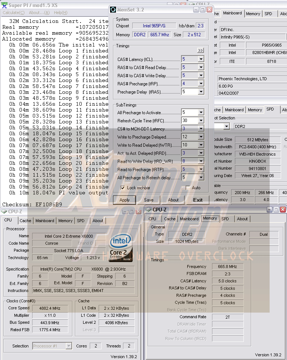Select Memory tab in top-right Mainboard CPU-Z window

[253, 14]
